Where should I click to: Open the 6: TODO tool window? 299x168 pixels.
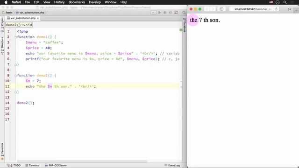pos(14,165)
